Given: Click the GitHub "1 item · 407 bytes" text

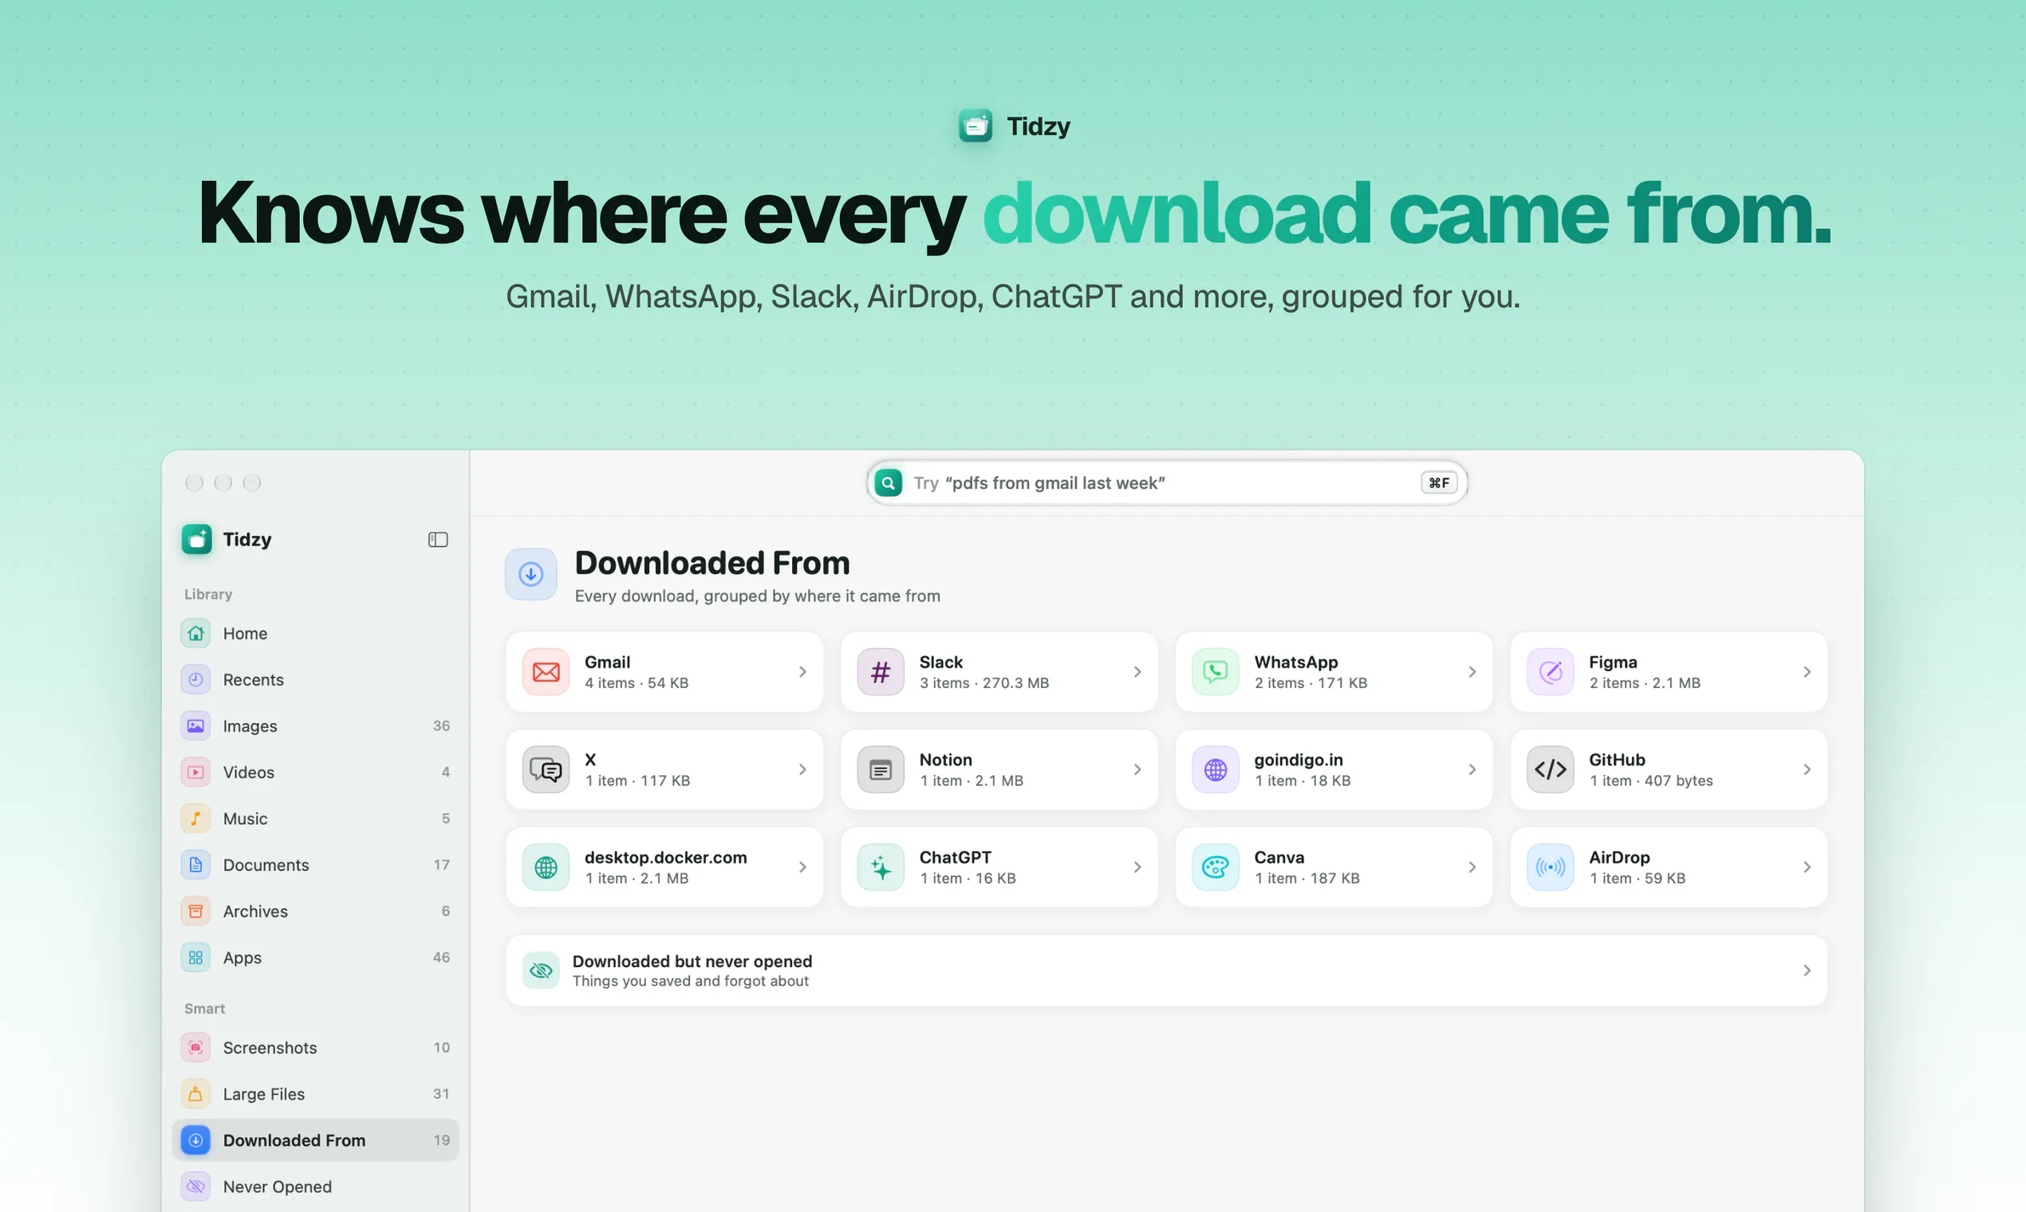Looking at the screenshot, I should pos(1651,781).
